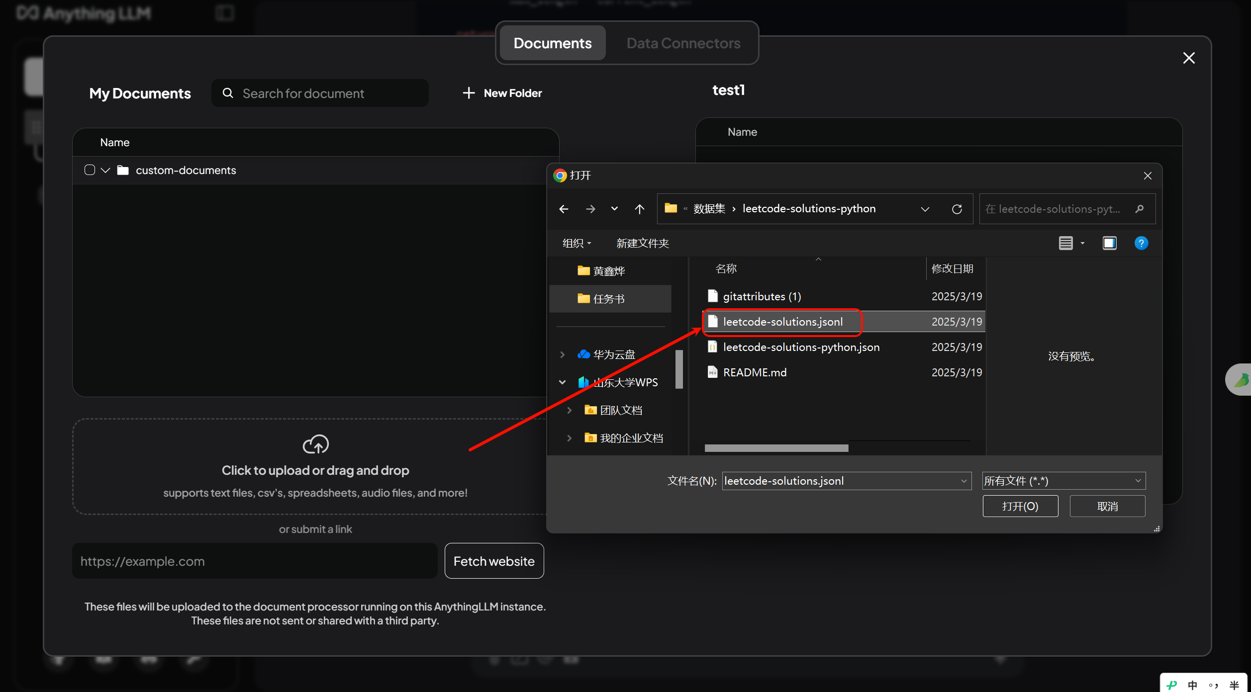This screenshot has width=1251, height=692.
Task: Click the leetcode-solutions-python.json file icon
Action: (712, 347)
